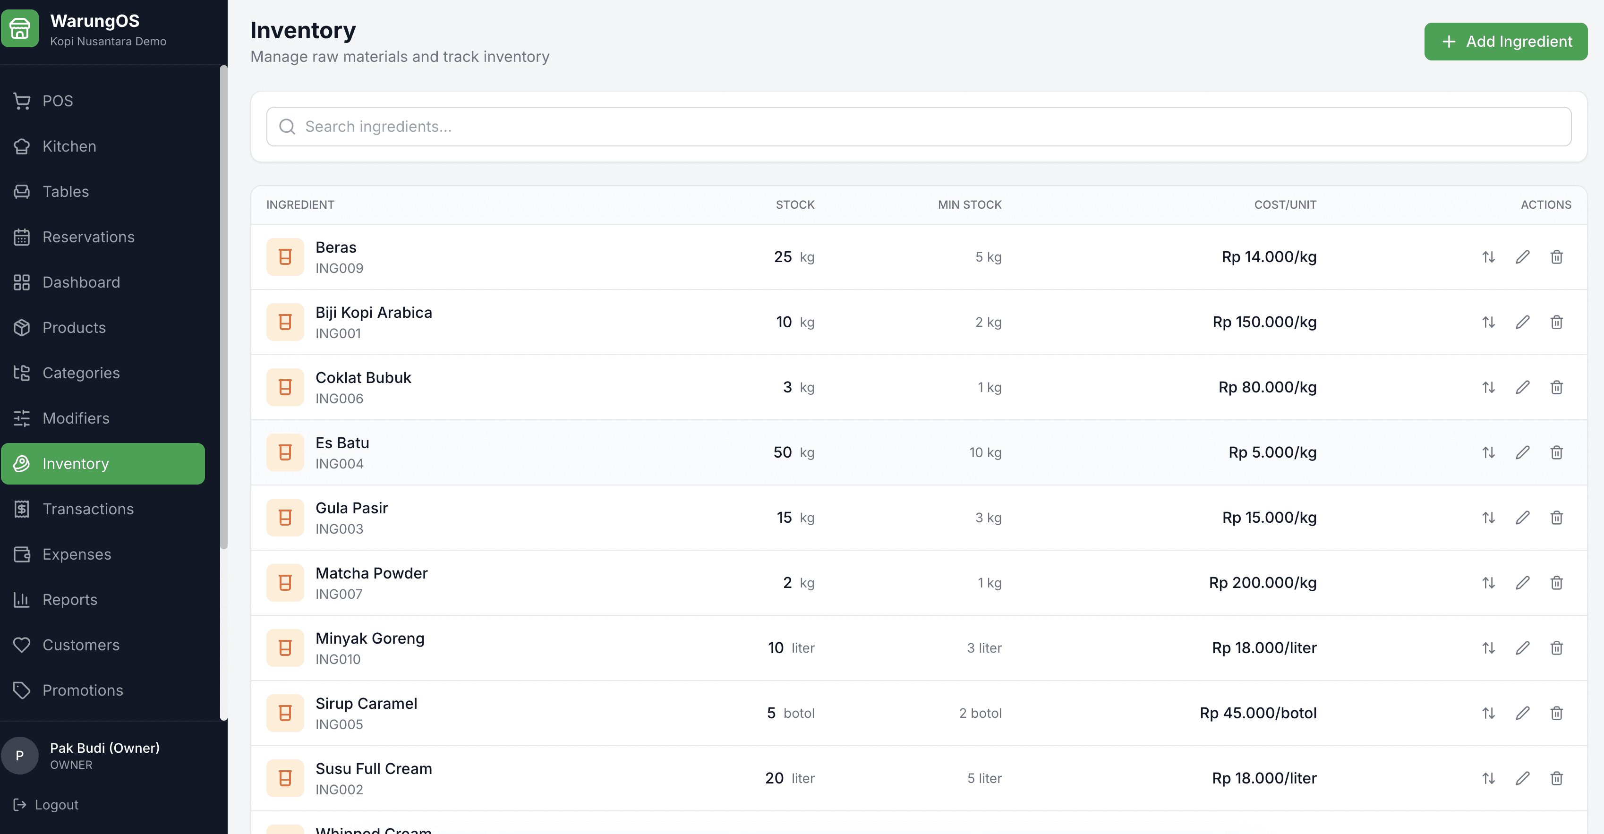Open the Reservations section
The width and height of the screenshot is (1604, 834).
[x=88, y=237]
